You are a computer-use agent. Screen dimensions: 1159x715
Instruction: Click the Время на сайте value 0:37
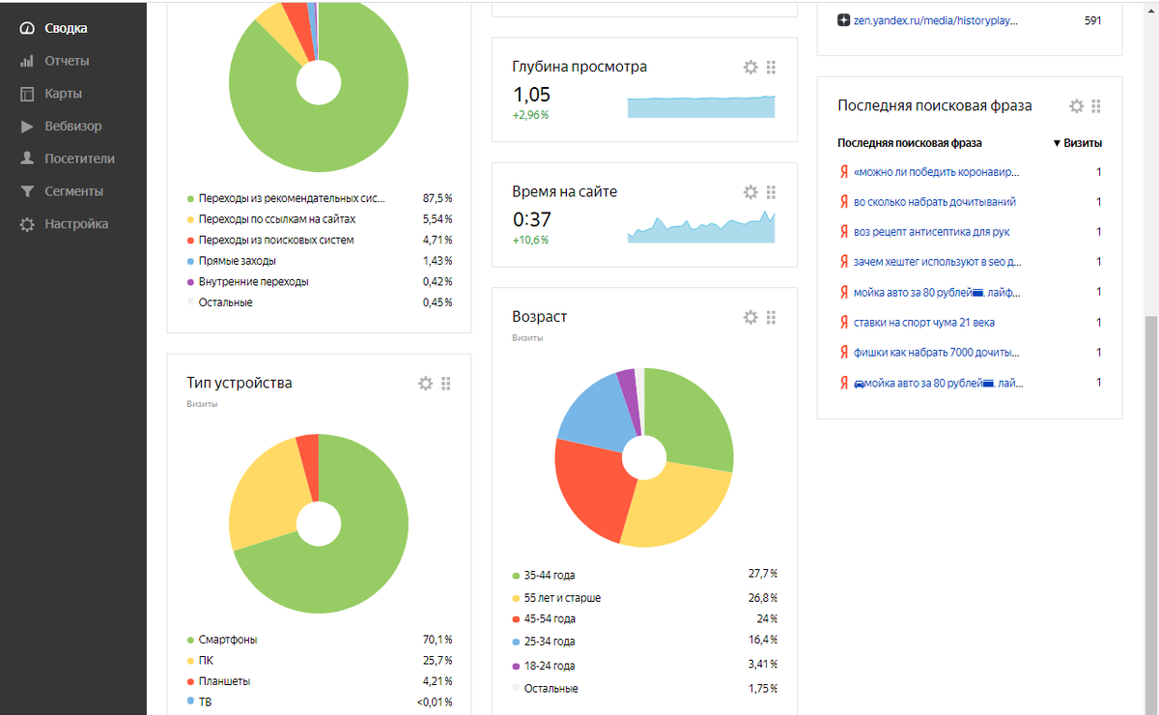click(531, 219)
